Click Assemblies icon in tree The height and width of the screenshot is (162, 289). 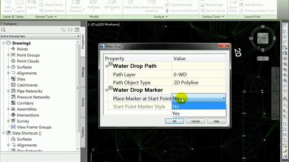point(13,109)
